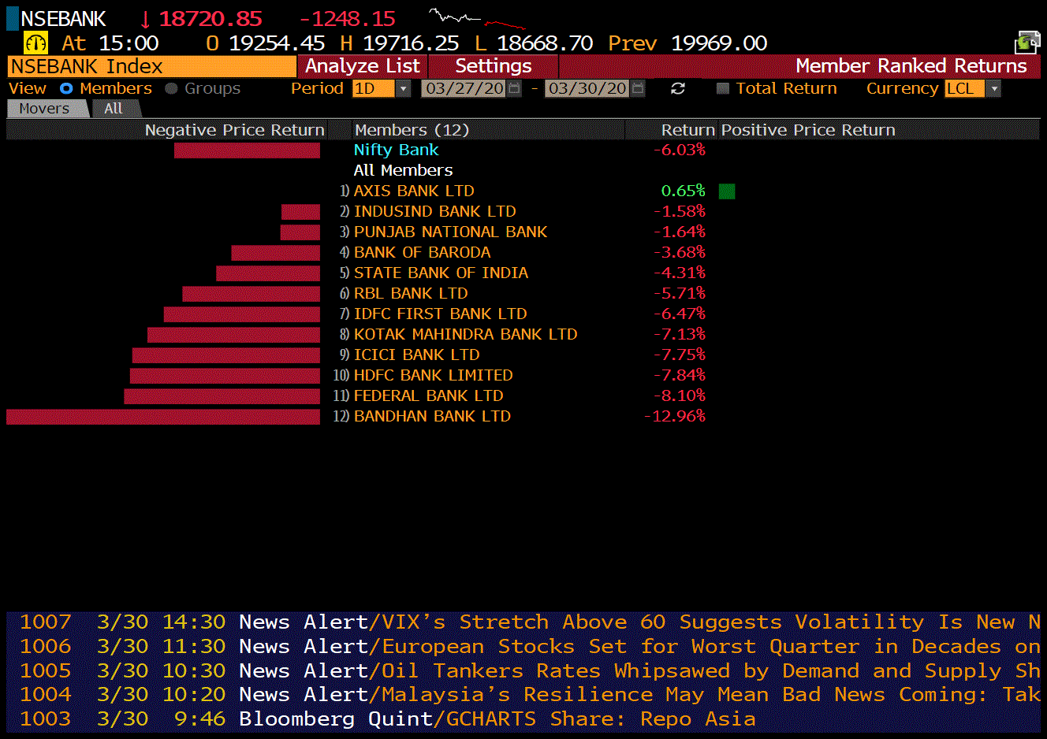Expand the Currency LCL dropdown
The image size is (1047, 739).
[x=994, y=89]
